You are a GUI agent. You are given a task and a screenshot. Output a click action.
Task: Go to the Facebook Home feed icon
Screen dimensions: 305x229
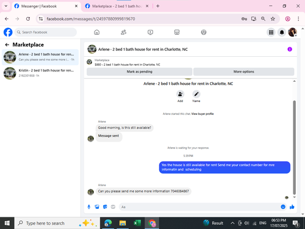[x=97, y=32]
